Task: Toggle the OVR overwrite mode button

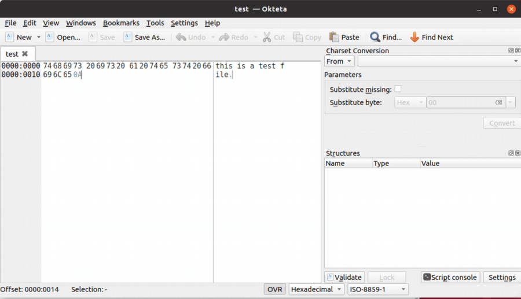Action: pos(274,289)
